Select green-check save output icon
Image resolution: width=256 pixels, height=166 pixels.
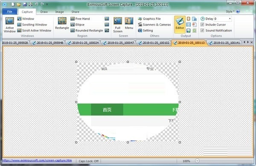coord(189,31)
